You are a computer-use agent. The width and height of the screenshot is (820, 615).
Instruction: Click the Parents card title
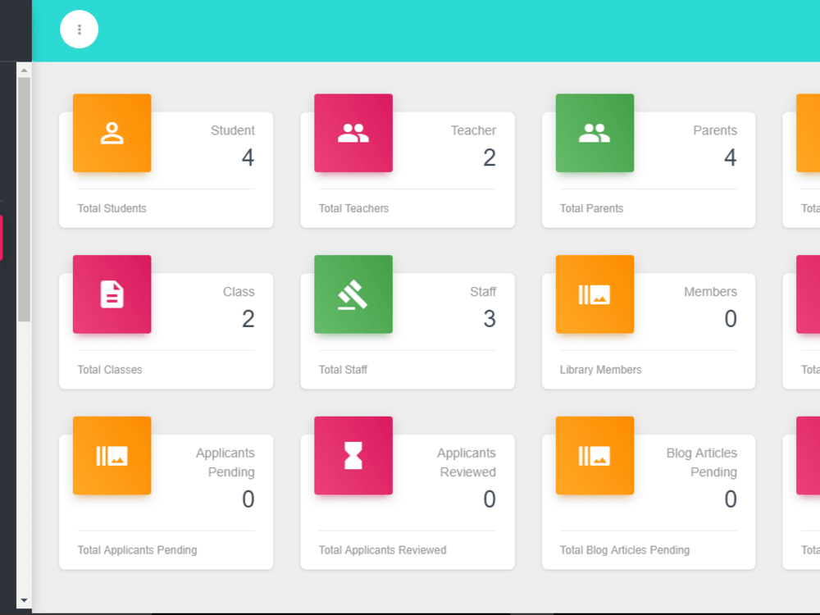715,130
